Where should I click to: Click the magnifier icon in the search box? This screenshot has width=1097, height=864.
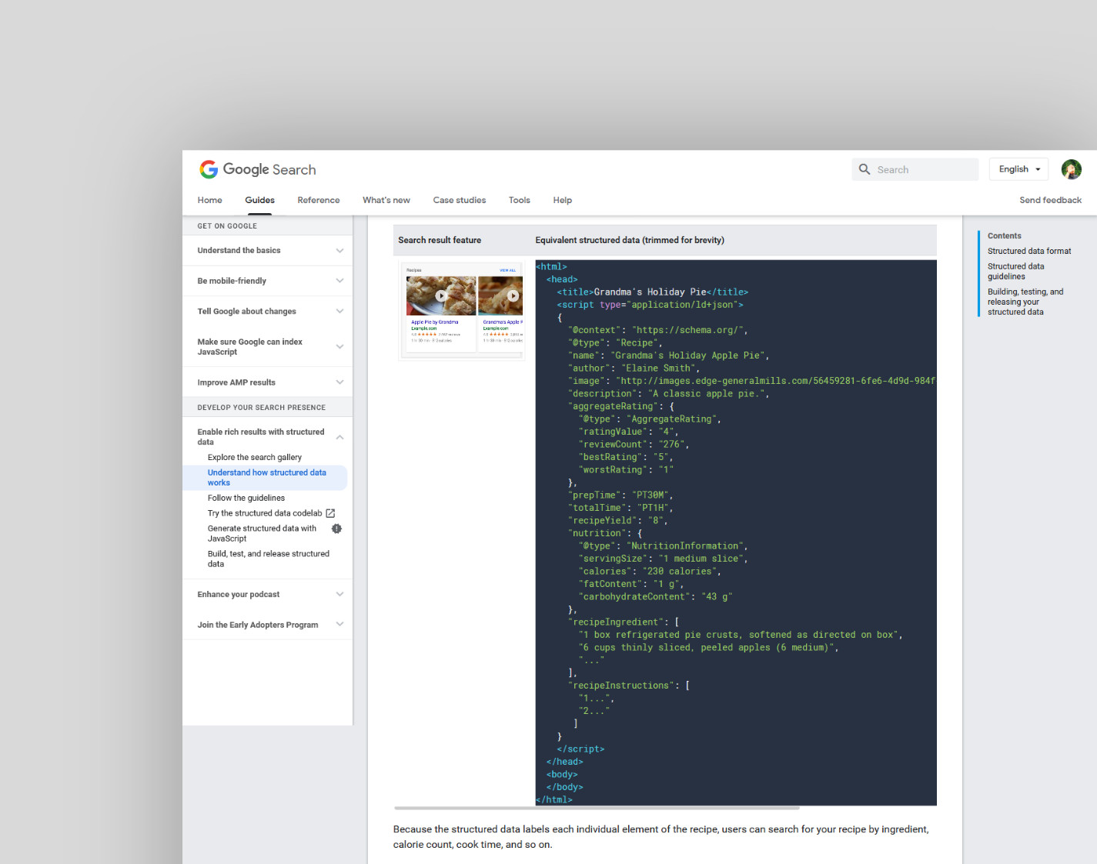tap(865, 169)
